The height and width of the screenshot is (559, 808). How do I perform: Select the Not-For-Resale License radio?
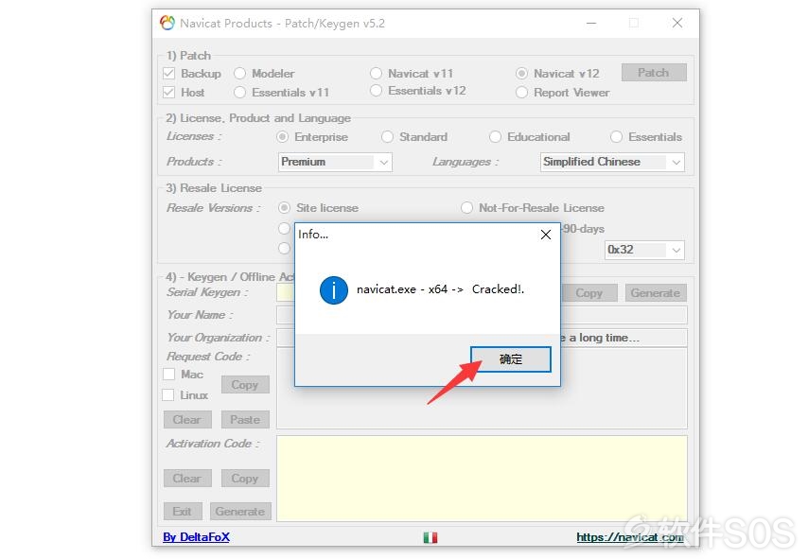(466, 208)
